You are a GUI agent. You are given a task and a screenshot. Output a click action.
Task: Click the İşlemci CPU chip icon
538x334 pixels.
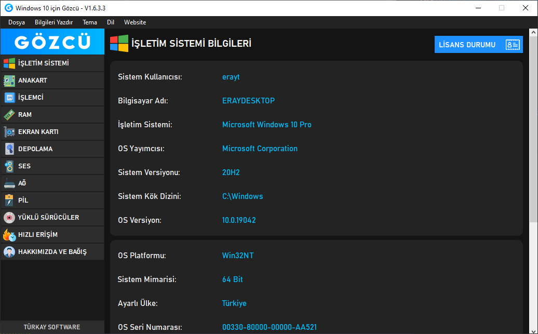tap(9, 98)
